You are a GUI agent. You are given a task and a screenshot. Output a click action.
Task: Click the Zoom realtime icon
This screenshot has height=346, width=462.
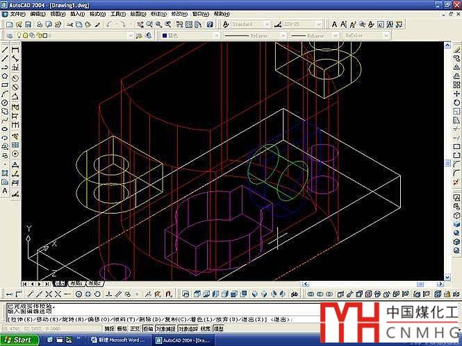coord(149,24)
